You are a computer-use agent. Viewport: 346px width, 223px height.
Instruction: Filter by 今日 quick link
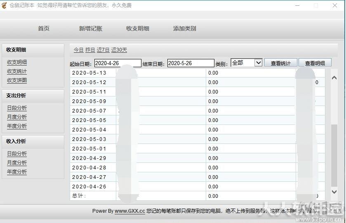point(78,50)
